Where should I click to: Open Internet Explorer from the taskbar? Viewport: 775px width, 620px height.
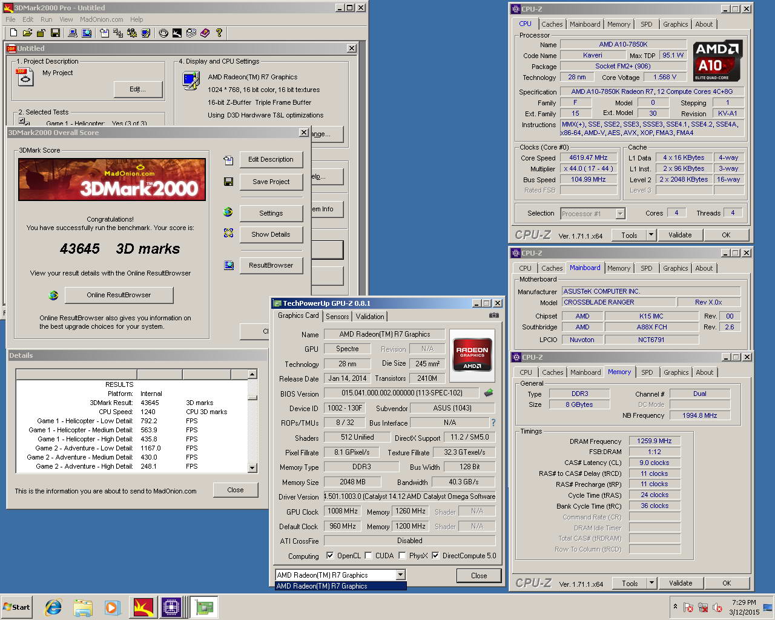(x=53, y=607)
